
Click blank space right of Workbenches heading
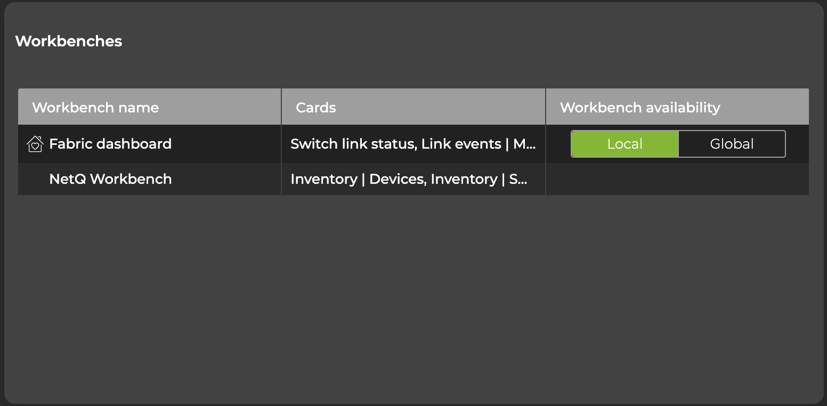426,41
